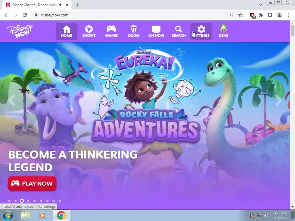Open the Chrome three-dot menu

[289, 15]
